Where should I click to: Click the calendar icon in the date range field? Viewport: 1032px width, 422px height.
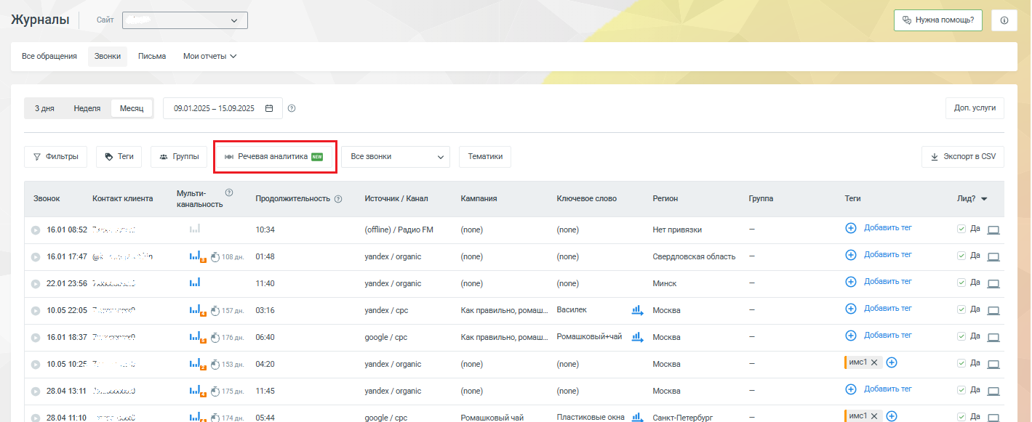[269, 109]
